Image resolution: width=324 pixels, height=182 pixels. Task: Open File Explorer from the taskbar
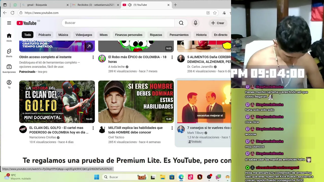click(x=163, y=177)
